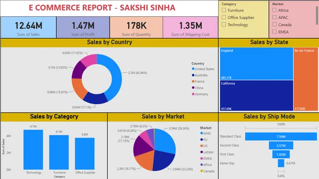Click the Sales by Ship Mode header
319x179 pixels.
269,116
